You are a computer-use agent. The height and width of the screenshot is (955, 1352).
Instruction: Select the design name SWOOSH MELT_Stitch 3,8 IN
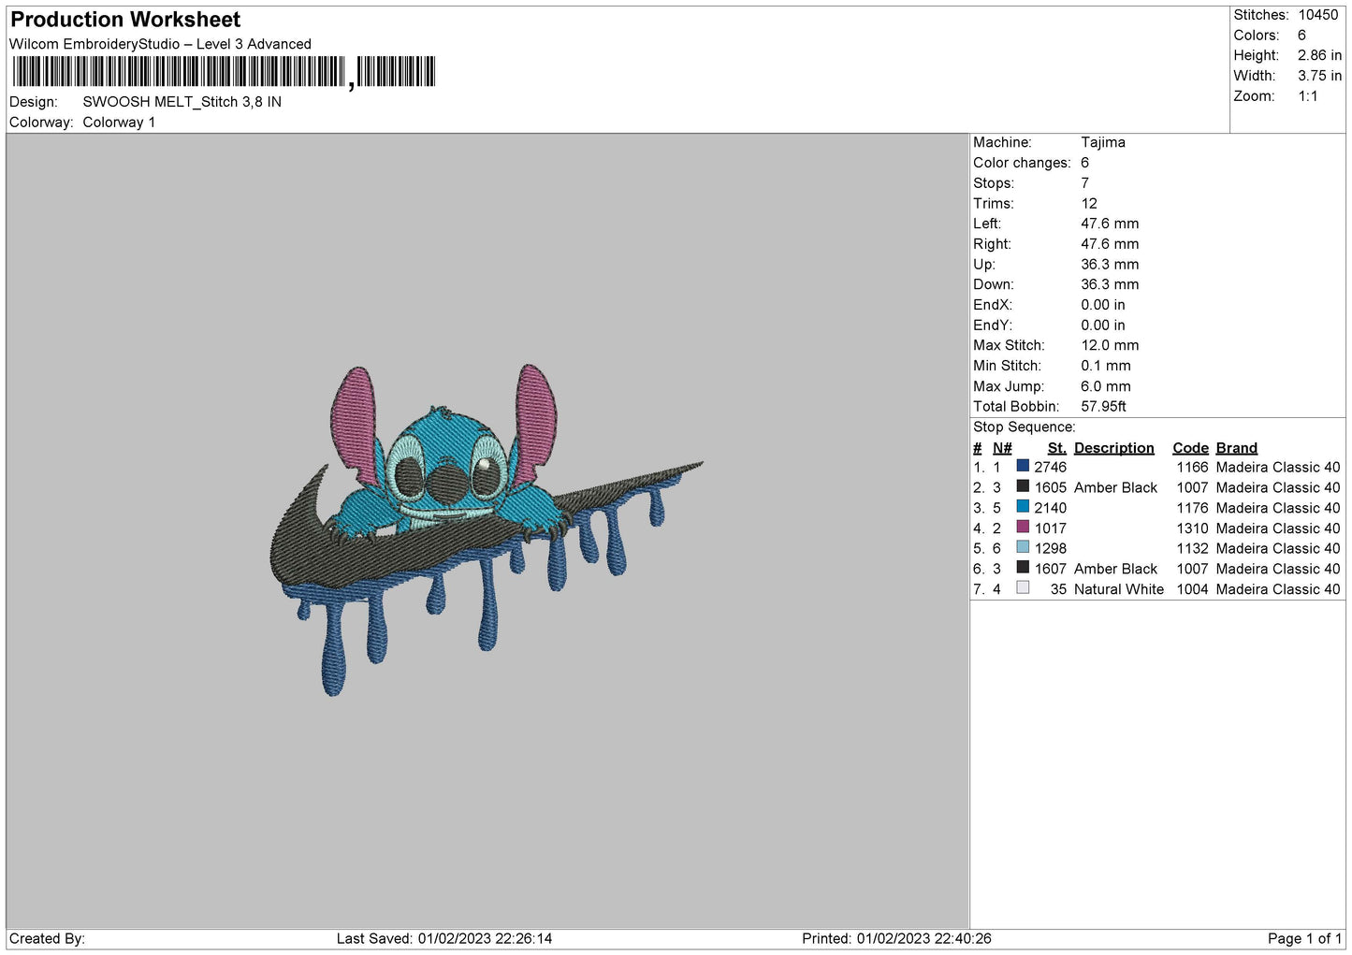[x=182, y=102]
